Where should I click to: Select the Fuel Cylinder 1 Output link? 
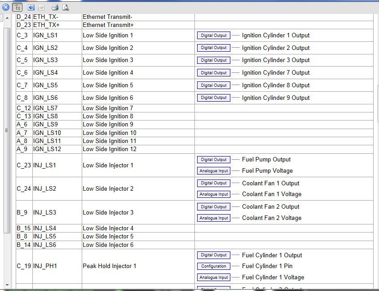(272, 255)
